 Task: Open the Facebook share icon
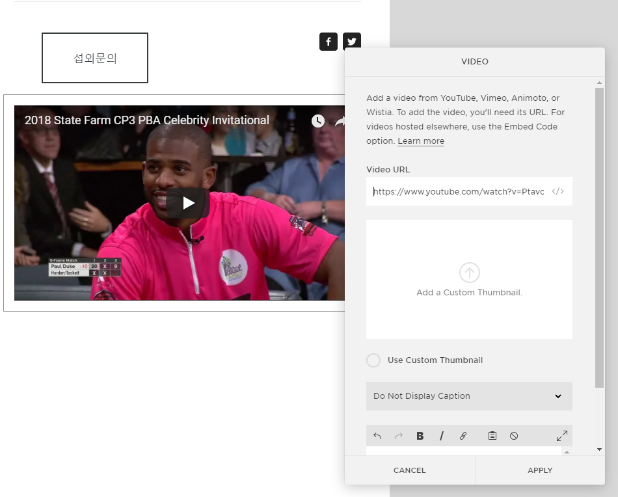point(329,42)
